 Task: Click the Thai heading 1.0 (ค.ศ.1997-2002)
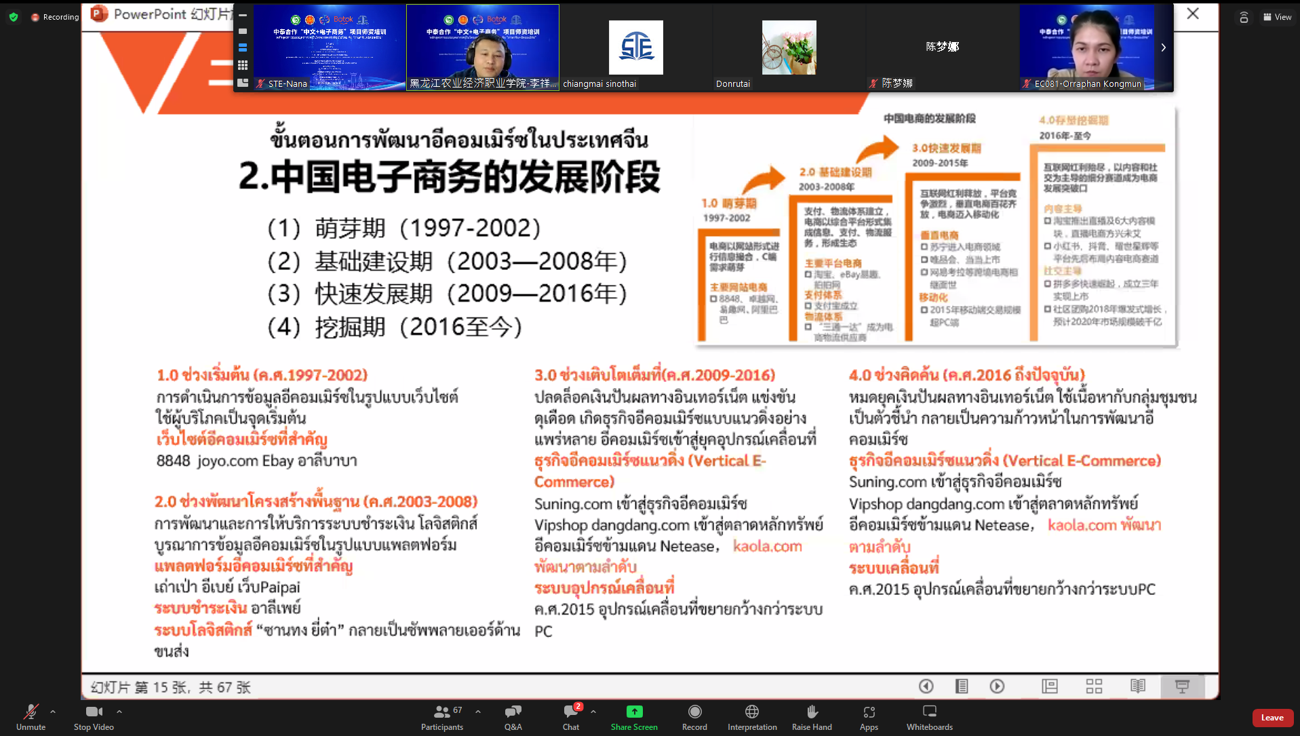tap(262, 375)
